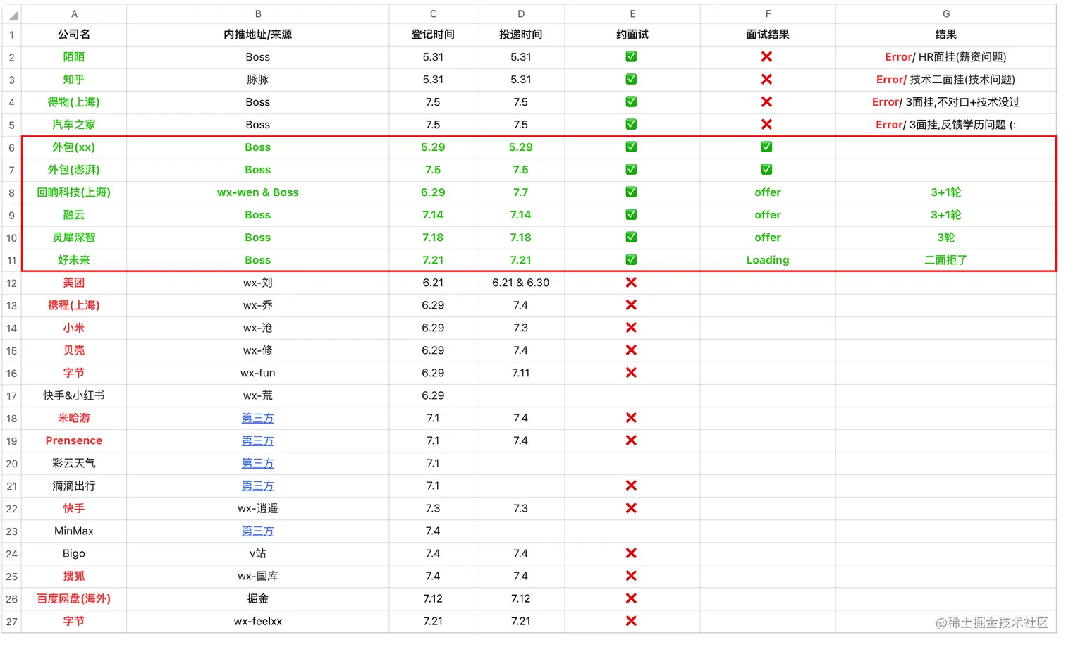Select cell wx-feelxx
Image resolution: width=1066 pixels, height=647 pixels.
click(258, 621)
